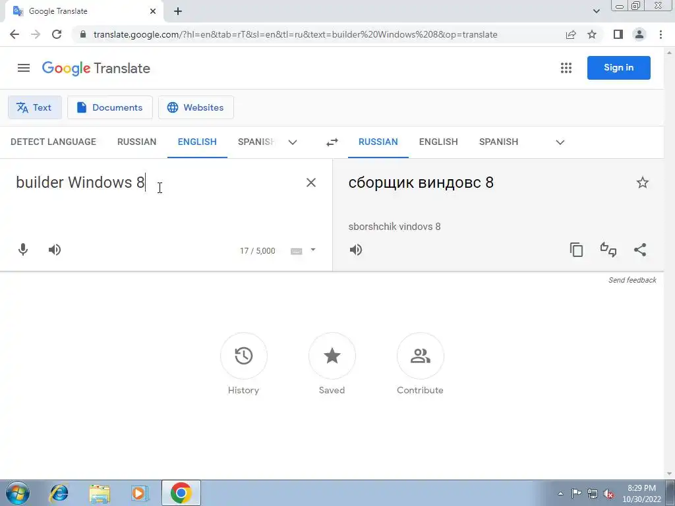
Task: Open Action Center flag icon
Action: point(576,493)
